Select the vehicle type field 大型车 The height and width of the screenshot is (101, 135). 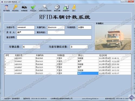point(85,27)
